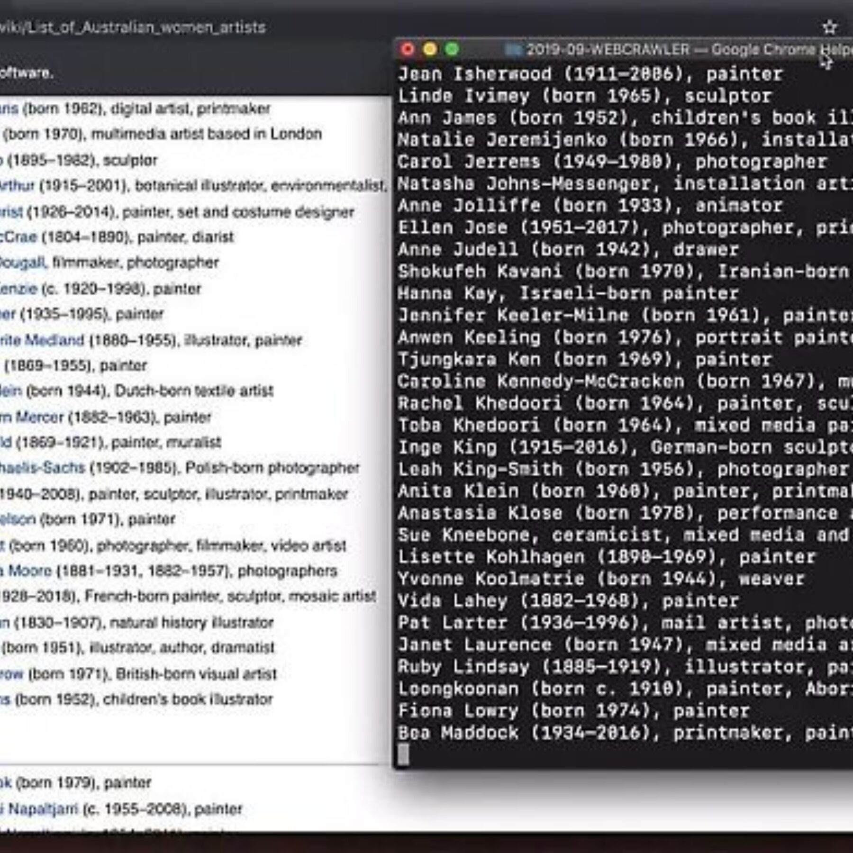
Task: Click the terminal line Caroline Kennedy-McCracken
Action: pos(625,381)
